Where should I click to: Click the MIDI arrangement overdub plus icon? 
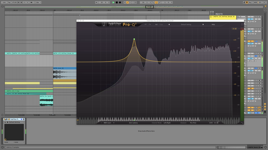pos(125,2)
